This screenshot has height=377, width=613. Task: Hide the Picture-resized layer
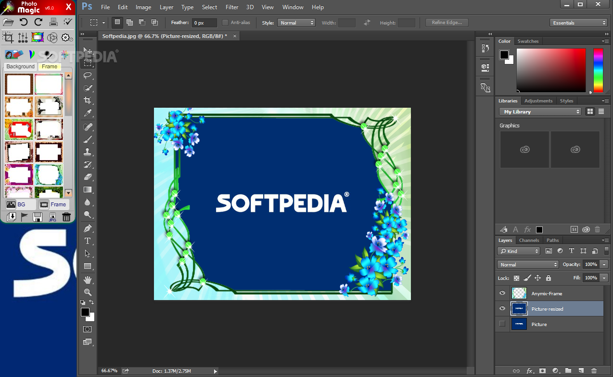click(502, 309)
